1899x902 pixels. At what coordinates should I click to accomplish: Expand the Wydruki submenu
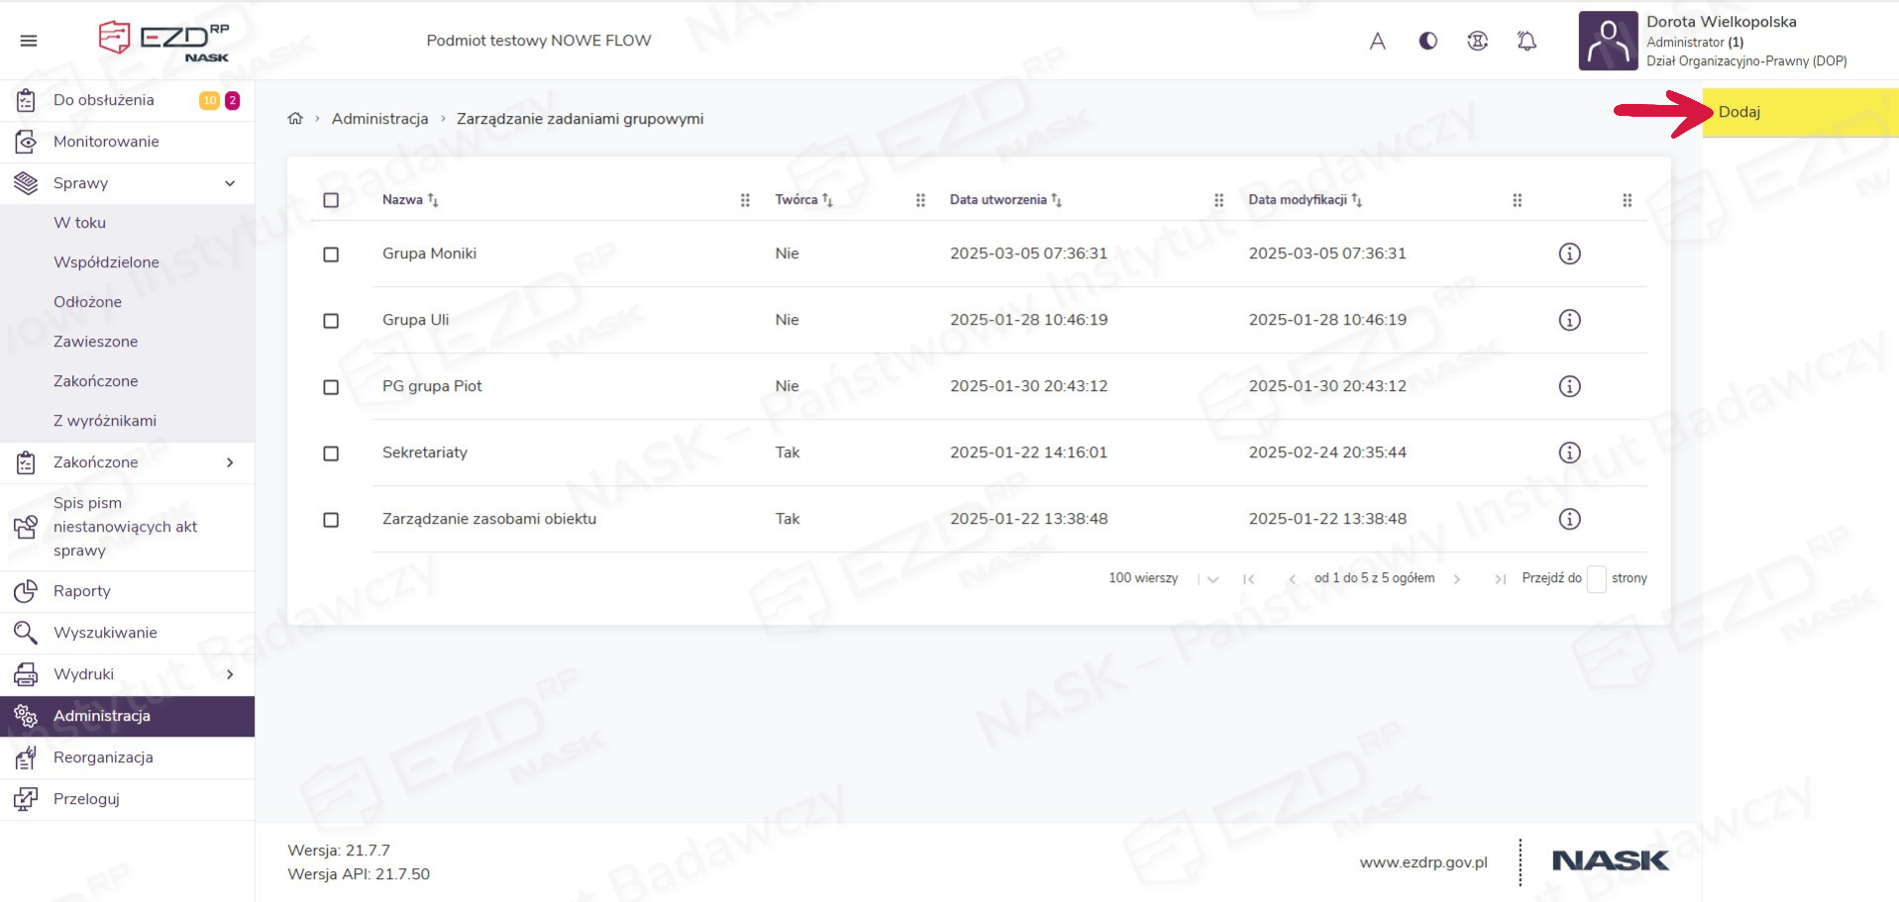[230, 674]
